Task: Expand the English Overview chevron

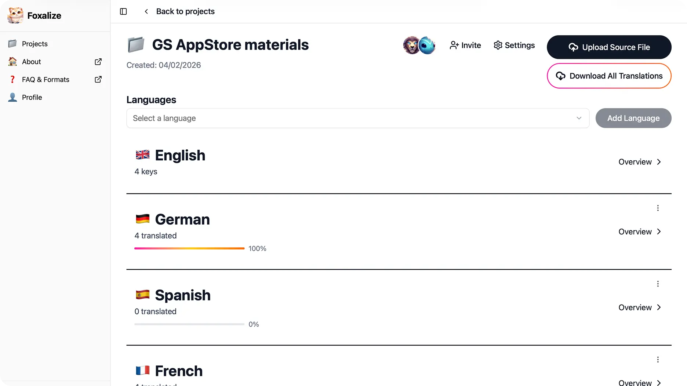Action: click(x=659, y=161)
